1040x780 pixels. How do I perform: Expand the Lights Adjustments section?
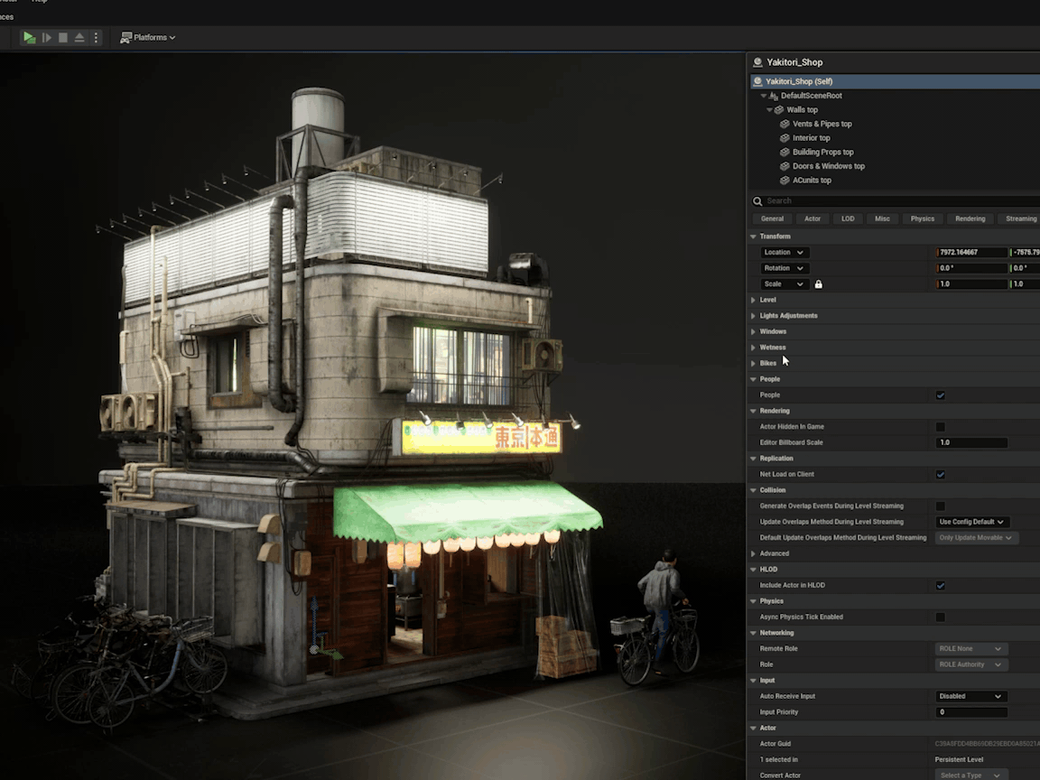pos(788,316)
